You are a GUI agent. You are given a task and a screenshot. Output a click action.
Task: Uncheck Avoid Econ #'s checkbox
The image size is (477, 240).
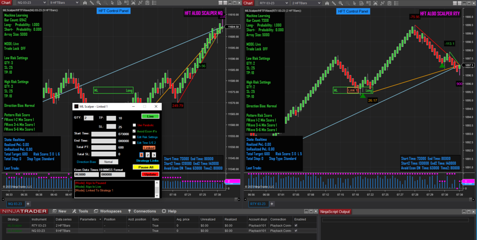[134, 131]
